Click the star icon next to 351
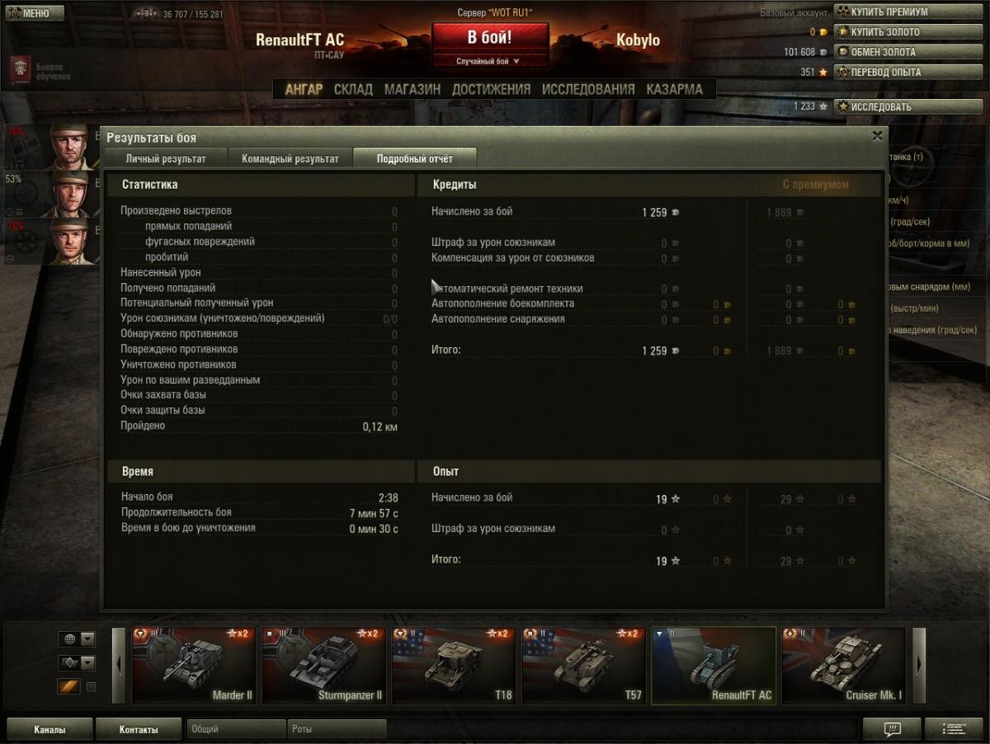The image size is (990, 744). tap(823, 72)
